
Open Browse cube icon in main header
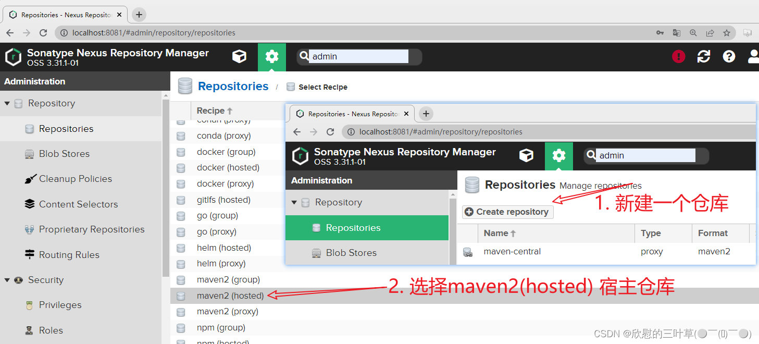tap(239, 56)
